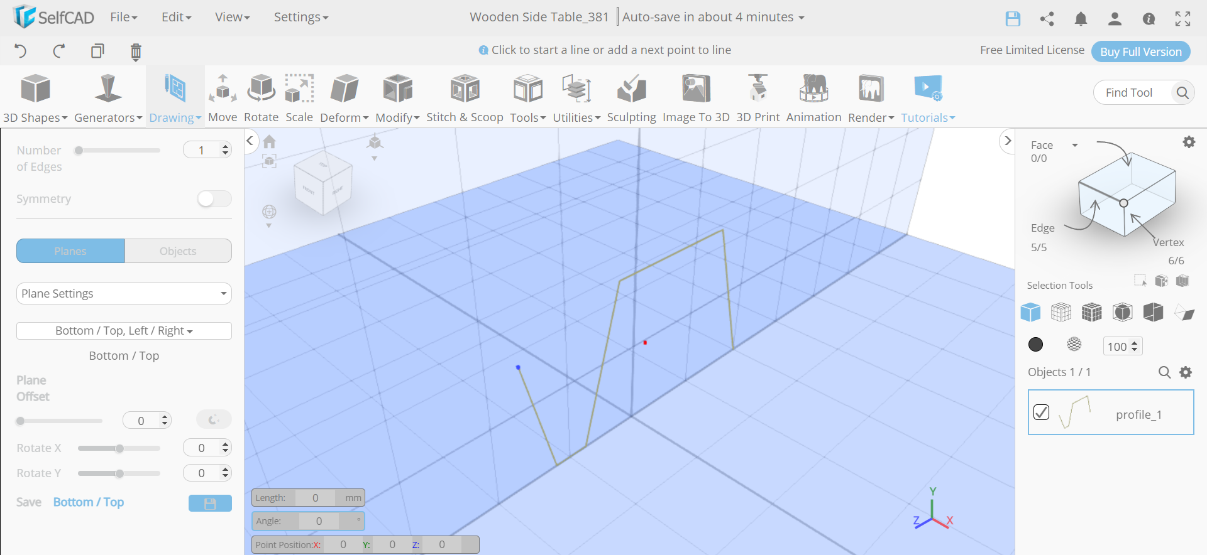1207x555 pixels.
Task: Switch to the Objects mode
Action: [178, 251]
